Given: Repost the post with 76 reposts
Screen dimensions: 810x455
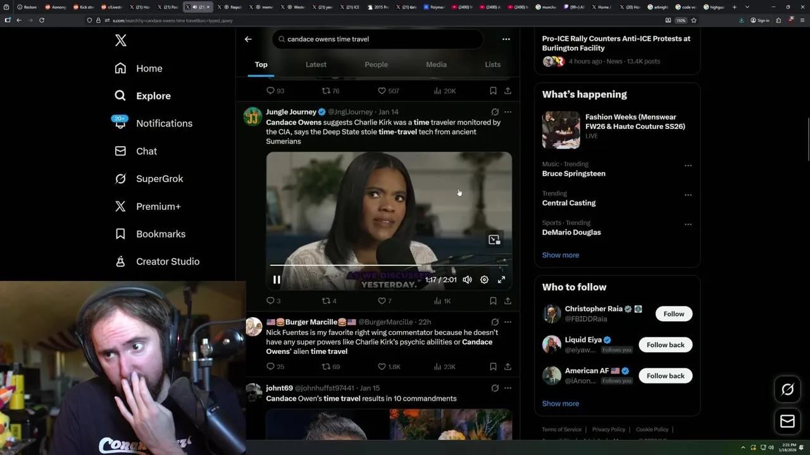Looking at the screenshot, I should 331,91.
